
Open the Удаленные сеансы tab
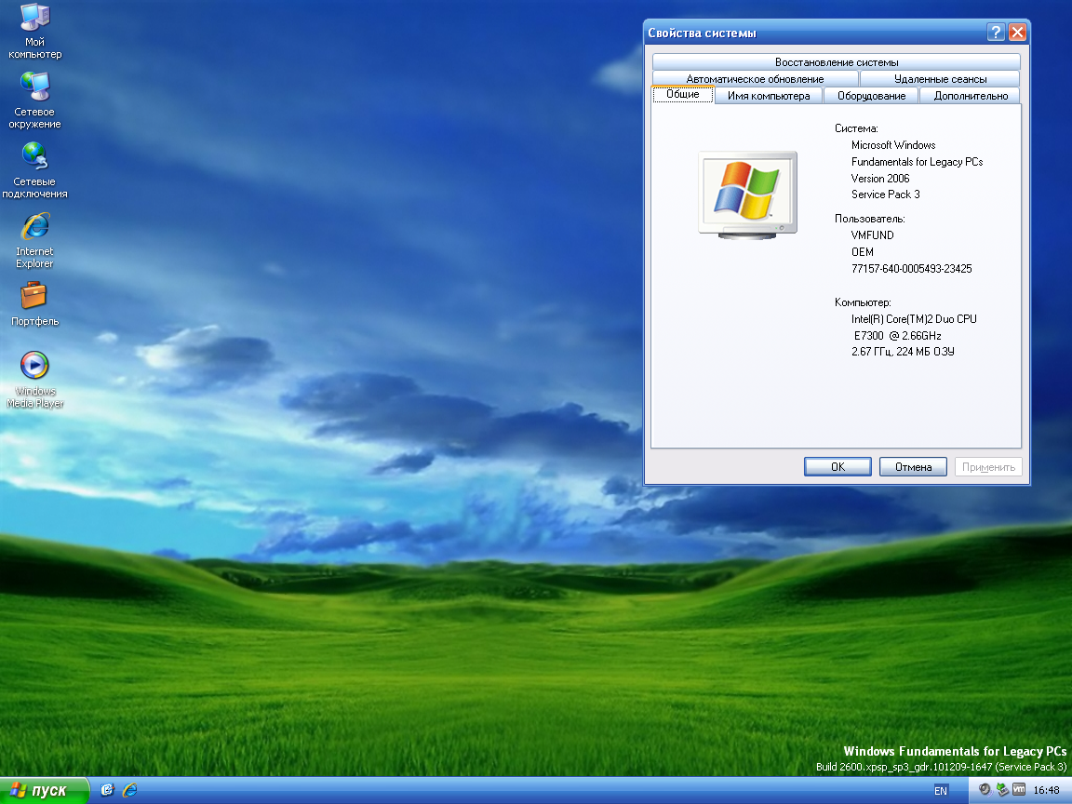[940, 79]
